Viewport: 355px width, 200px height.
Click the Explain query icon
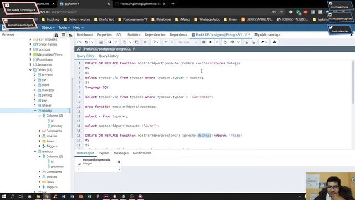(x=225, y=42)
